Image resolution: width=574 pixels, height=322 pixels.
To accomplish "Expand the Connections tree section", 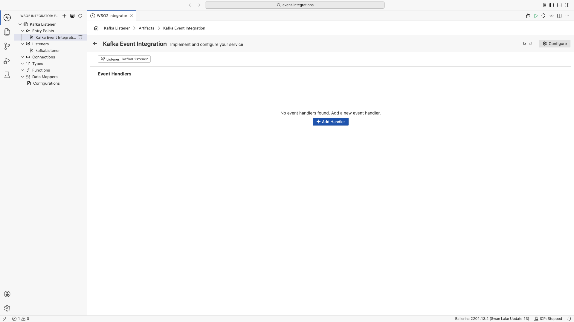I will (22, 57).
